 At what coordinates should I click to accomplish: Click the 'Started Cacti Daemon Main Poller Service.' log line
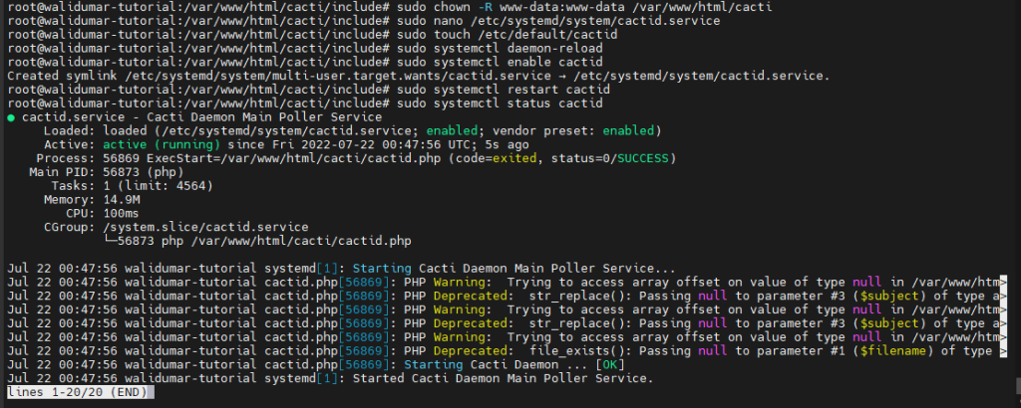pyautogui.click(x=330, y=379)
